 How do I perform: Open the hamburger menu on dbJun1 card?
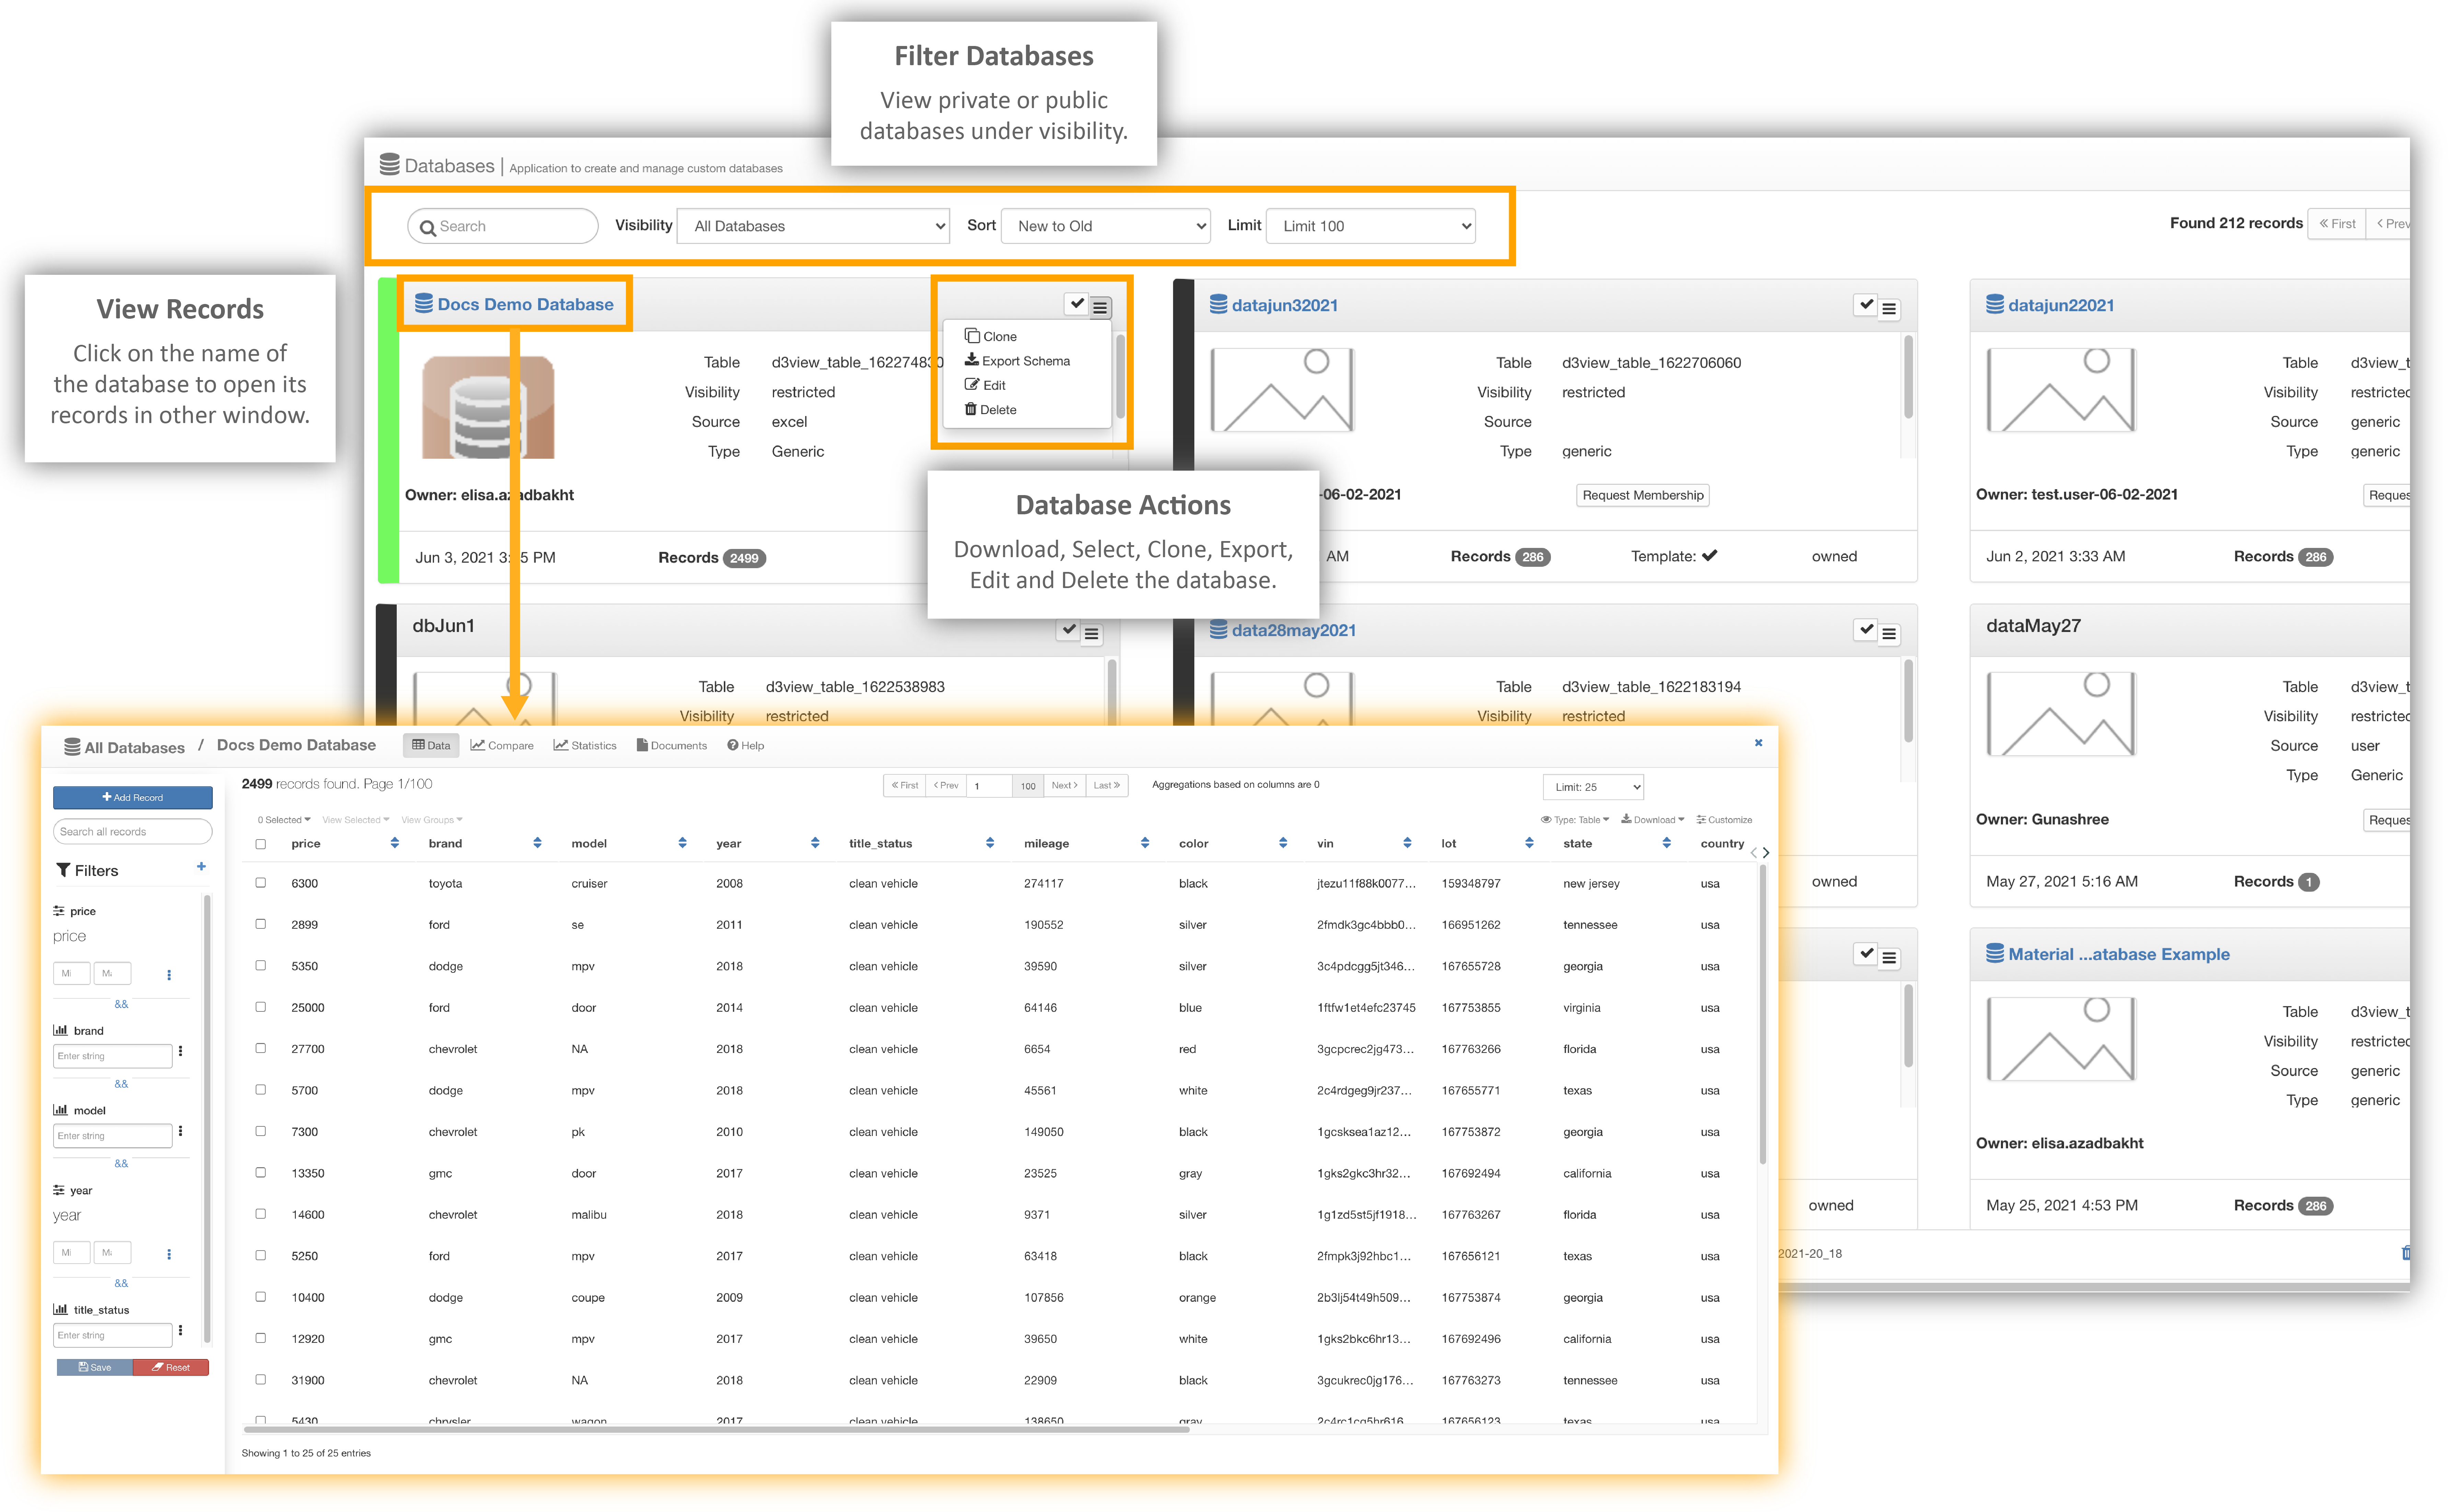point(1091,634)
